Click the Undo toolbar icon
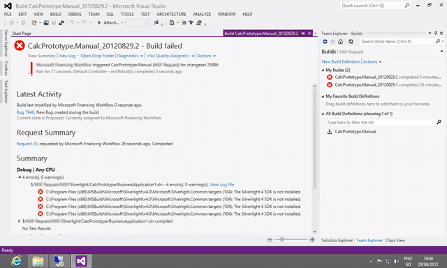Viewport: 447px width, 268px height. [x=72, y=23]
